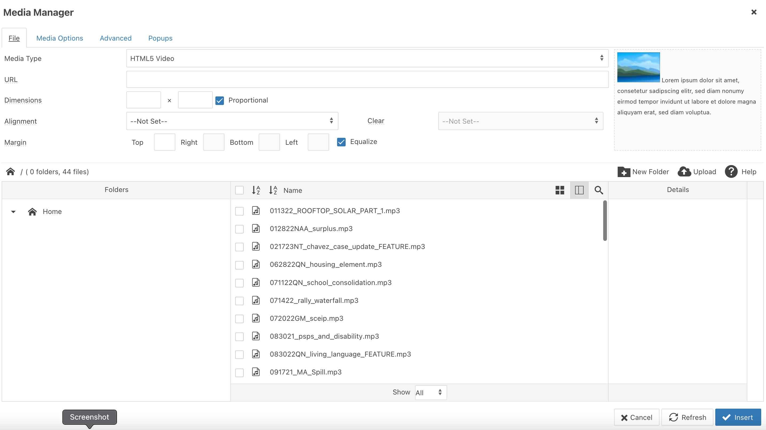
Task: Open the Advanced tab
Action: click(115, 38)
